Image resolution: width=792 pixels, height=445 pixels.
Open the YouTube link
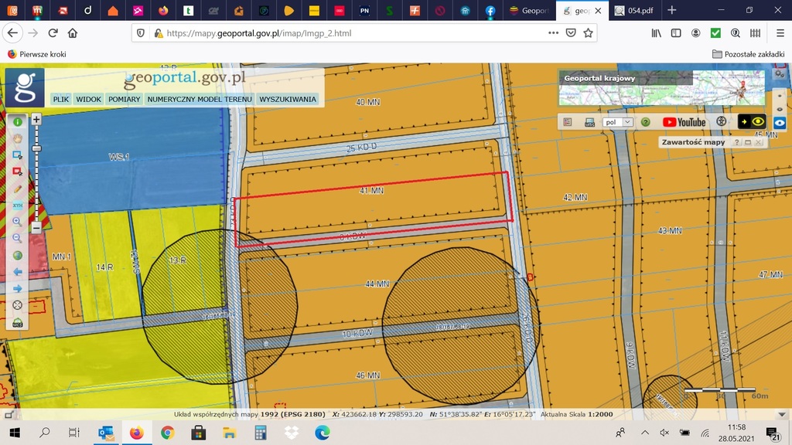click(x=684, y=122)
